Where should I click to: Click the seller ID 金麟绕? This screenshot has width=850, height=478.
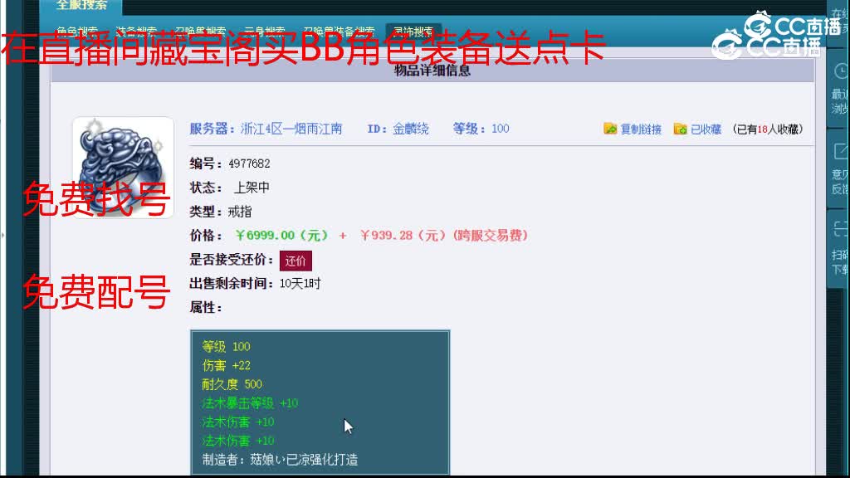(x=411, y=128)
